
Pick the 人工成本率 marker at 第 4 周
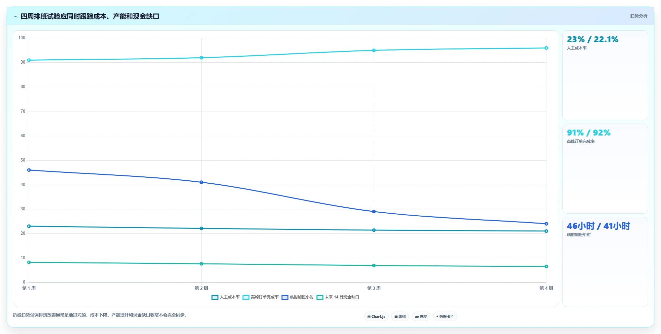point(546,231)
